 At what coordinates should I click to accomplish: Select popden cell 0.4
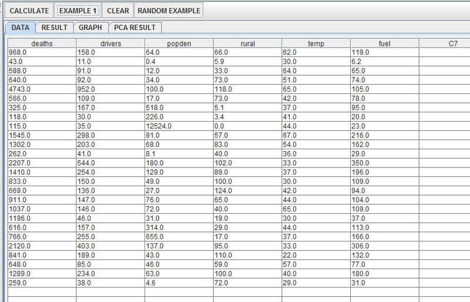pos(179,62)
